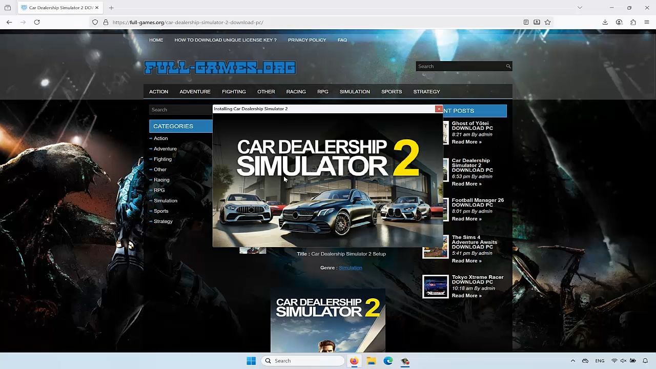Viewport: 656px width, 369px height.
Task: Open Microsoft Edge from the taskbar
Action: click(388, 361)
